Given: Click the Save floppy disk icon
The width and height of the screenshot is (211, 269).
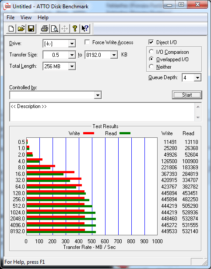Looking at the screenshot, I should (x=31, y=29).
